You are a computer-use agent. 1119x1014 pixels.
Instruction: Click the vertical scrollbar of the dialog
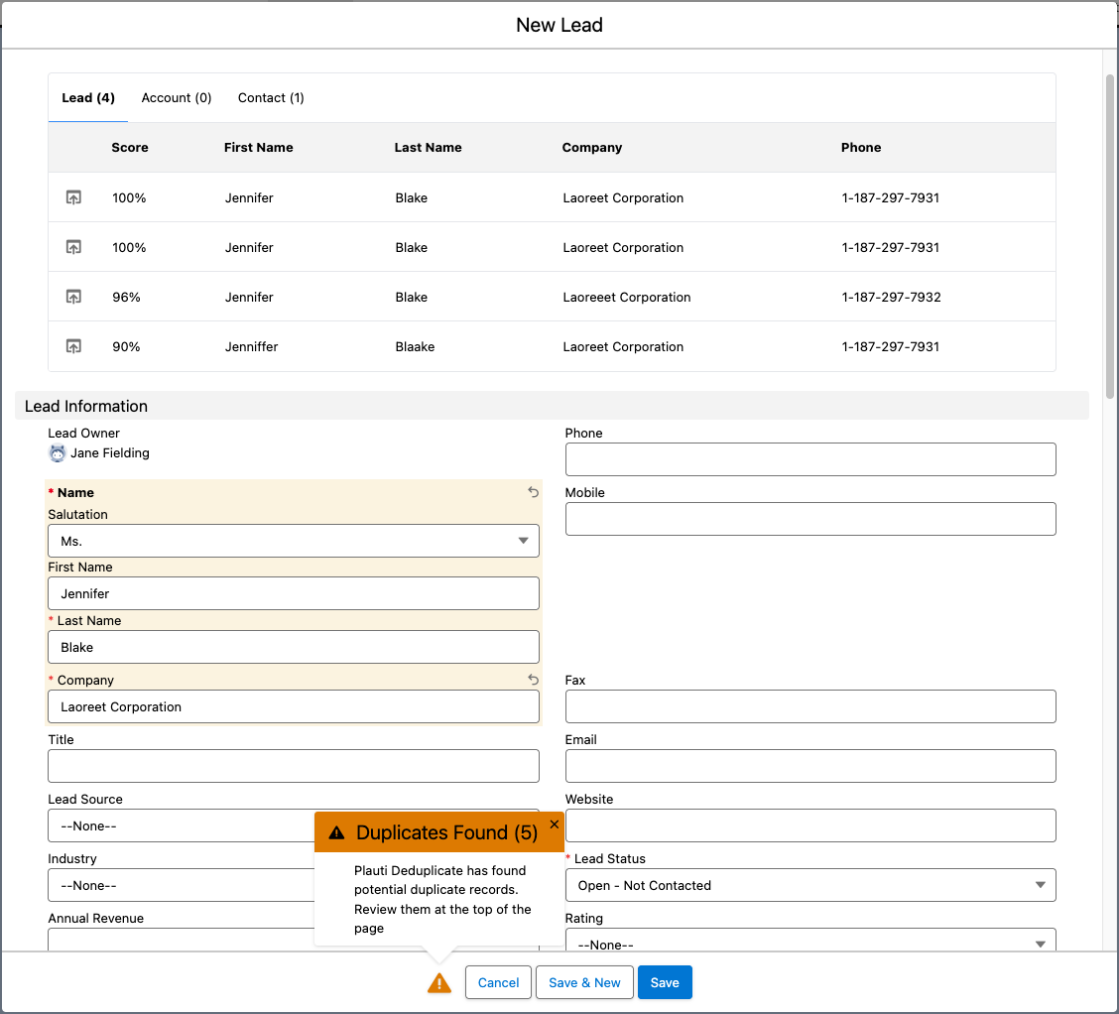pos(1110,235)
